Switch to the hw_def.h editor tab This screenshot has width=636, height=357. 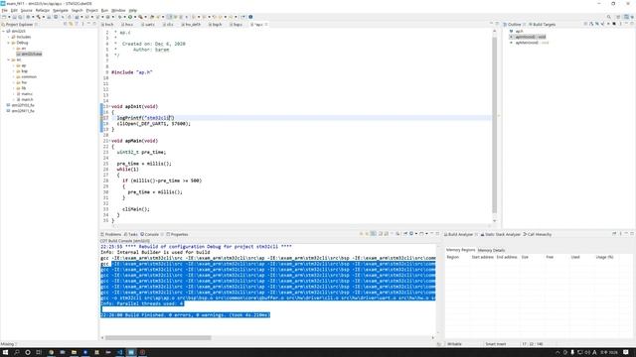(x=191, y=24)
